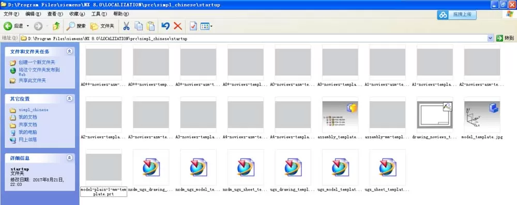
Task: Select the A3-noviews-asm-te file thumbnail
Action: click(151, 115)
